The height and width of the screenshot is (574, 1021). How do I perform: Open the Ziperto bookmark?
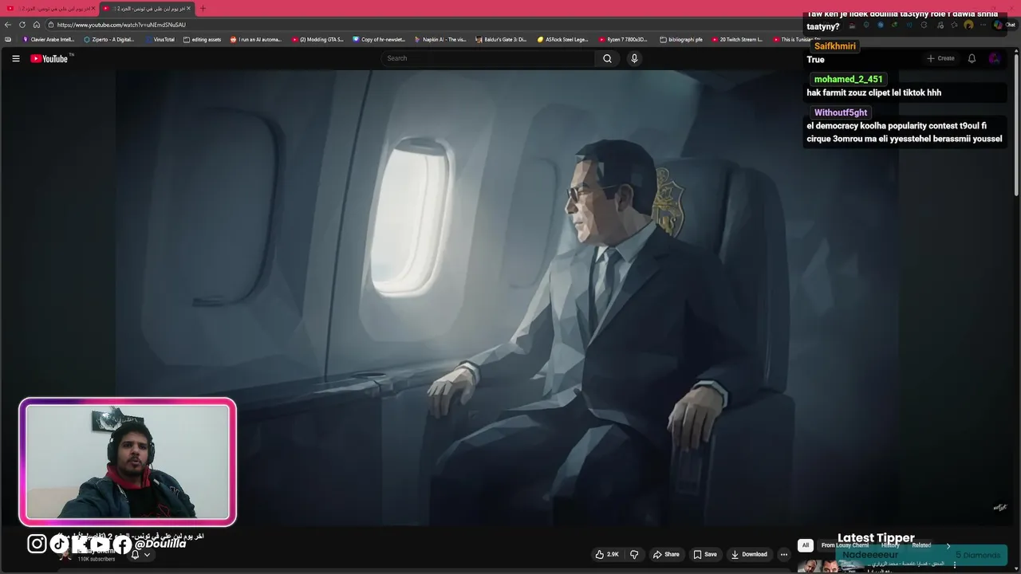(109, 39)
